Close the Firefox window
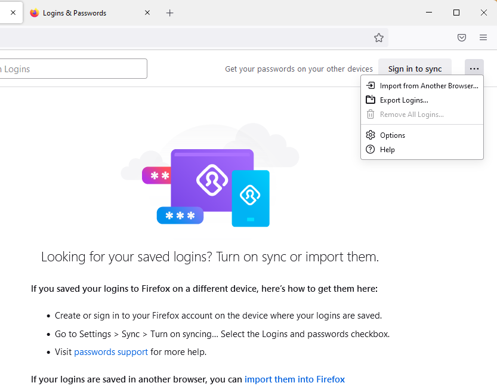 [x=483, y=13]
